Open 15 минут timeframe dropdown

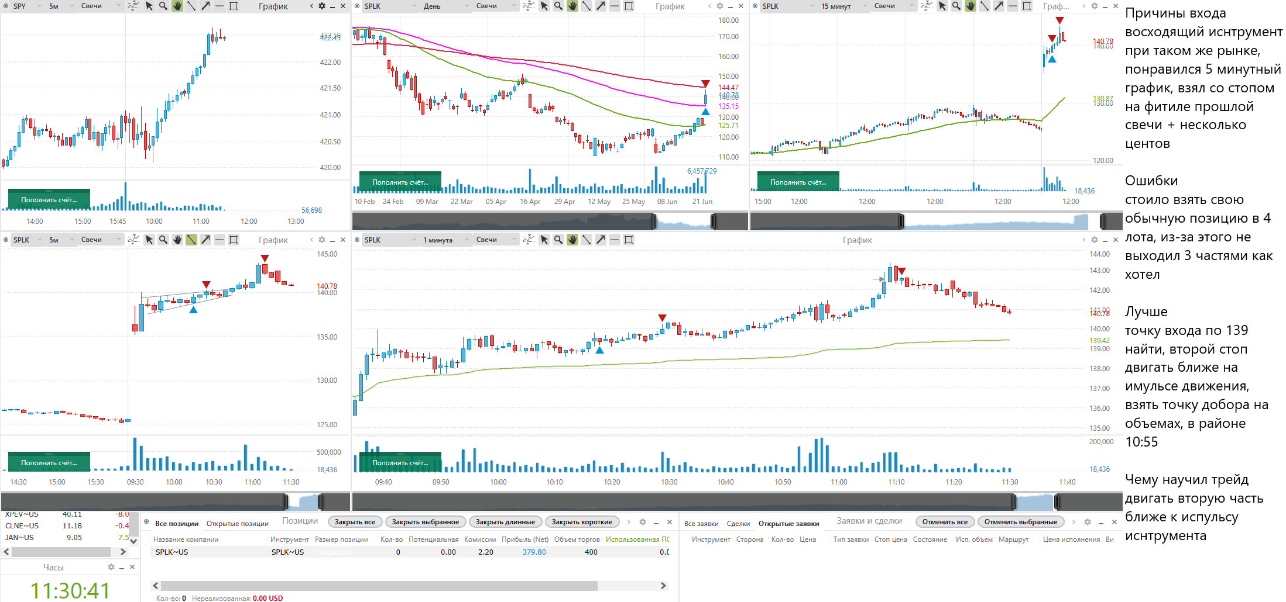click(844, 6)
